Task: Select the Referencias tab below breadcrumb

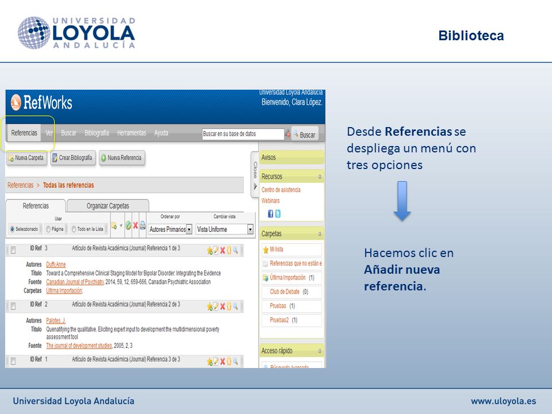Action: [36, 206]
